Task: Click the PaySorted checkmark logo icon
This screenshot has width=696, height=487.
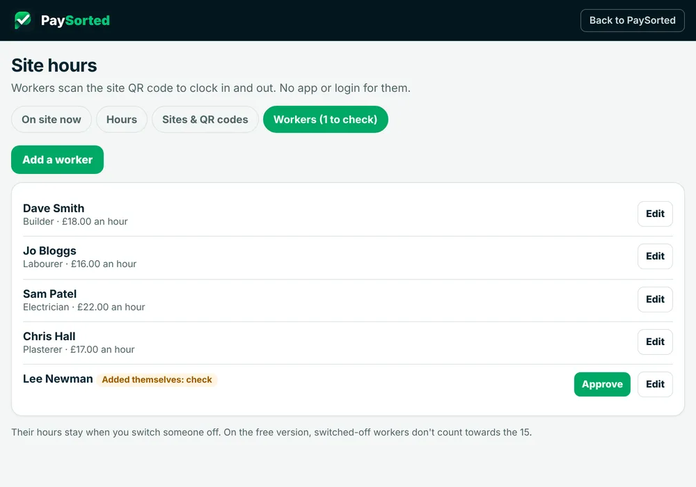Action: coord(23,20)
